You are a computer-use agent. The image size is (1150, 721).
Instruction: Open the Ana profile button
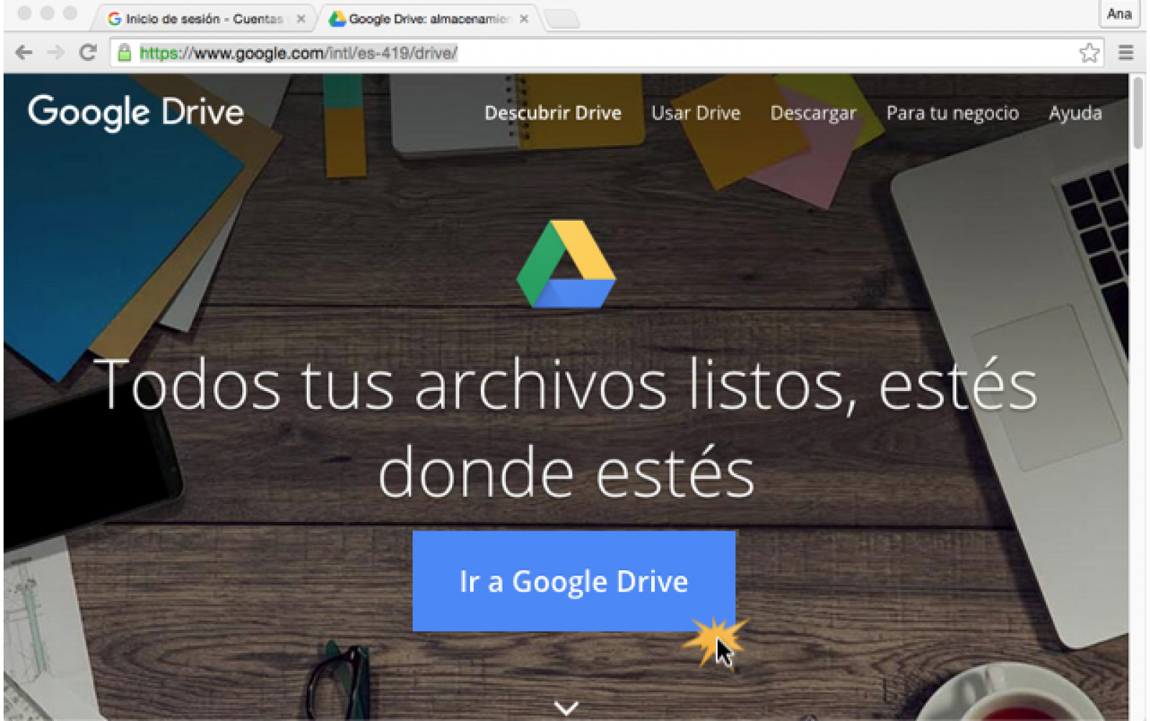(1119, 14)
